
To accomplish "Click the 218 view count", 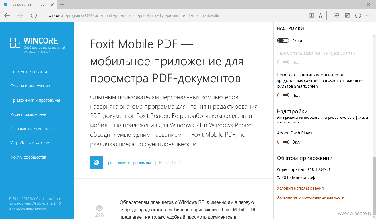I will pos(99,215).
